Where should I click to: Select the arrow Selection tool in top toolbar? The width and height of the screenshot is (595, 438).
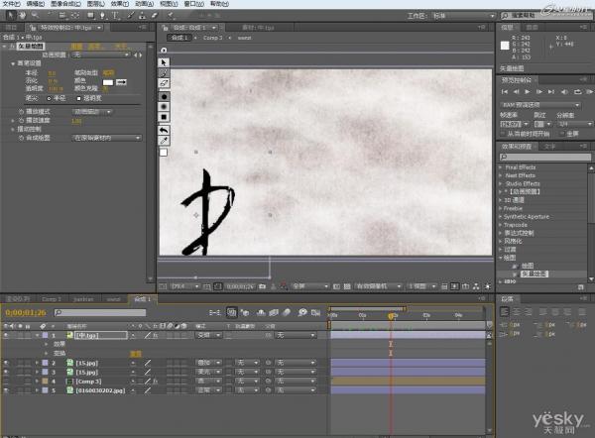coord(10,15)
